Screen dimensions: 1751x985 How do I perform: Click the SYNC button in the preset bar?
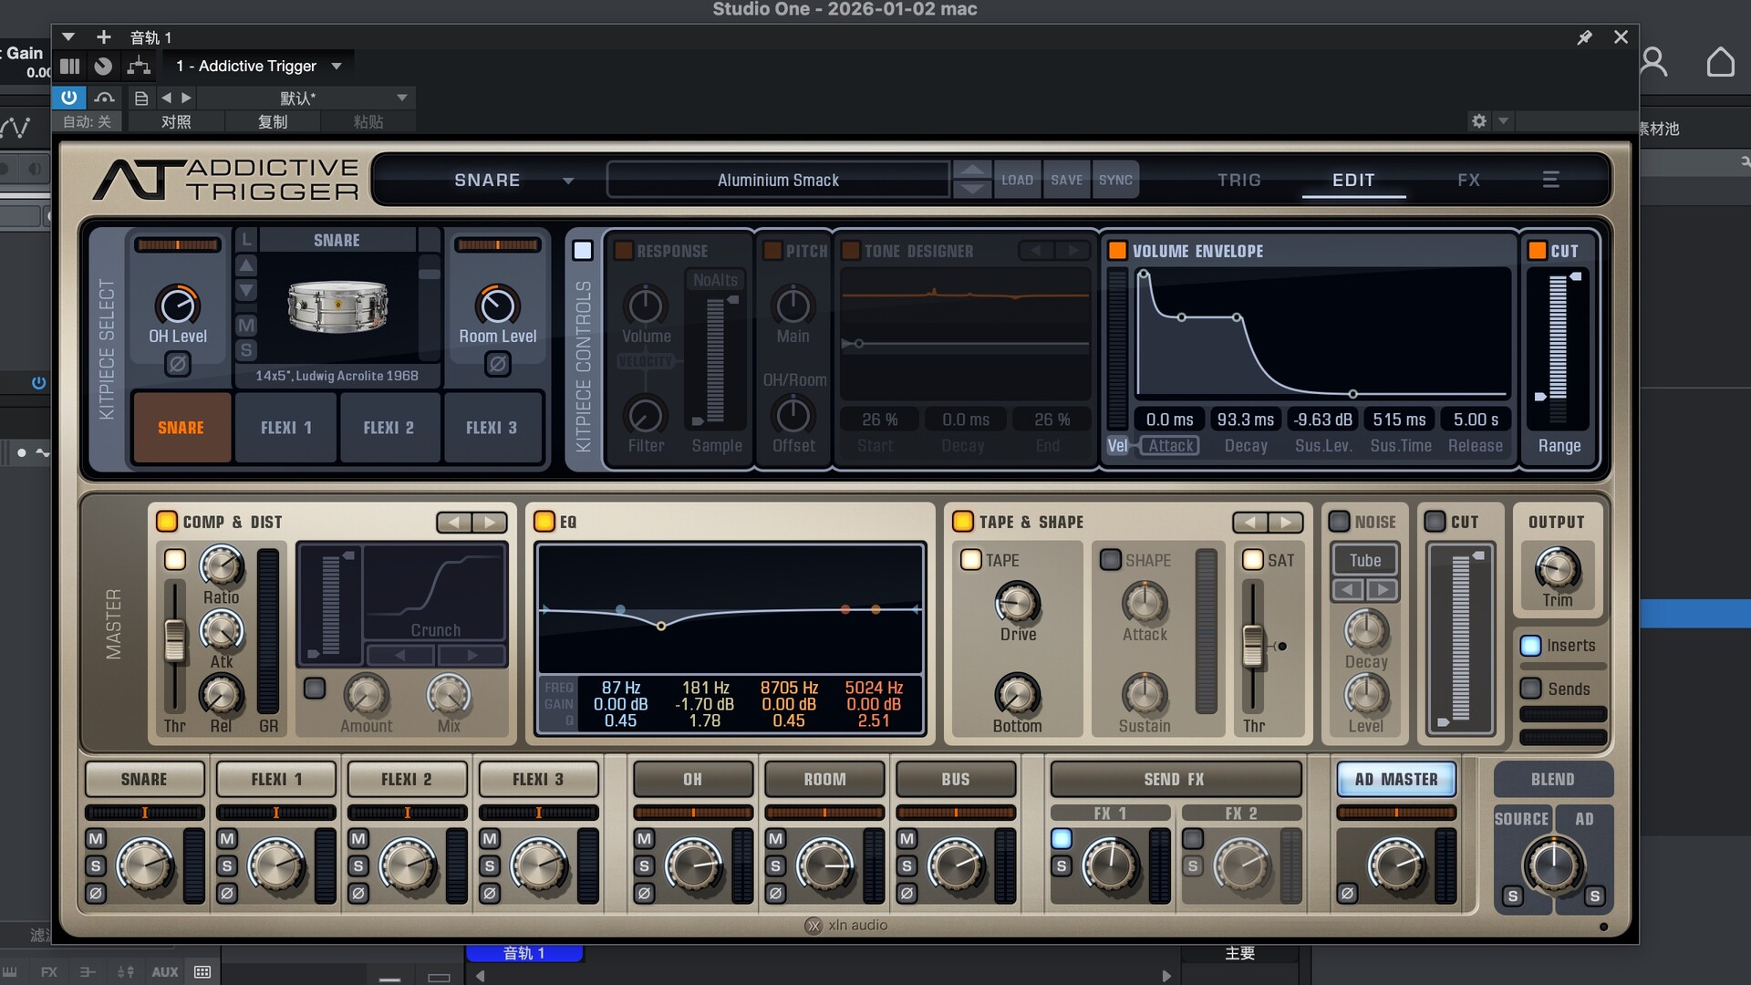click(1114, 179)
